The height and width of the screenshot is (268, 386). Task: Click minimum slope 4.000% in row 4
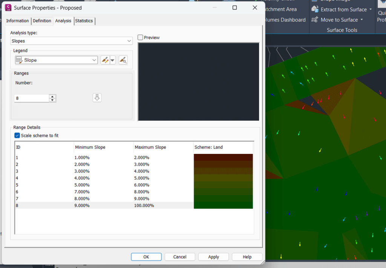[x=82, y=178]
